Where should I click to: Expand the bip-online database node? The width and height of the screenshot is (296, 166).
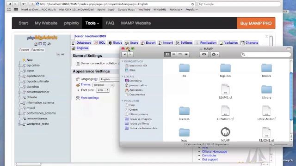pos(19,65)
